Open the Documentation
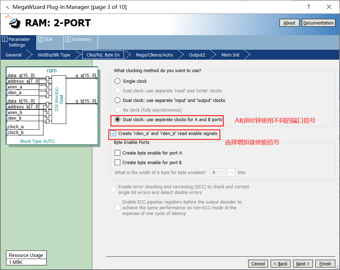 pyautogui.click(x=318, y=23)
